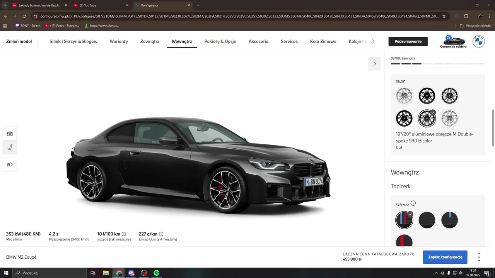Switch to YouTube browser tab

[x=102, y=5]
